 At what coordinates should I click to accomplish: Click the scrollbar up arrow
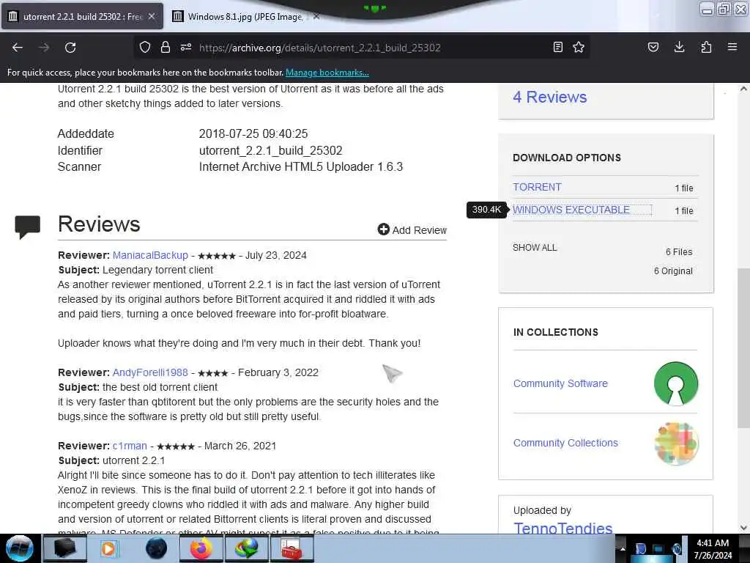point(743,89)
